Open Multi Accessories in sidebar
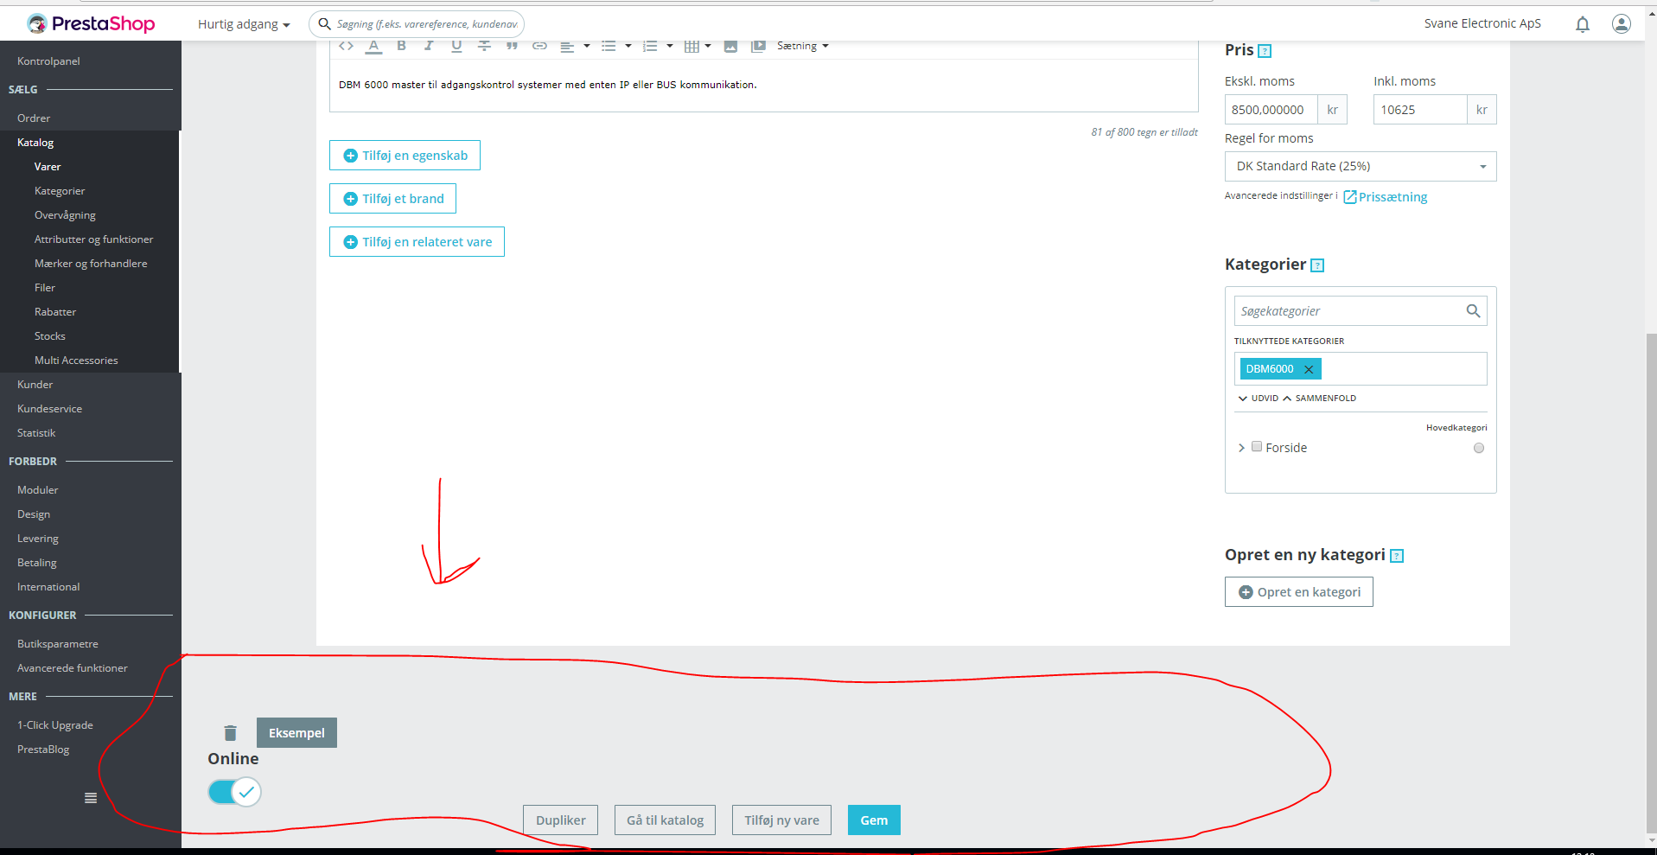The width and height of the screenshot is (1657, 855). coord(76,361)
